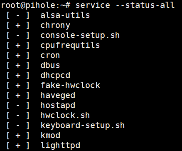The width and height of the screenshot is (182, 151).
Task: Click the hwclock.sh line
Action: 65,115
